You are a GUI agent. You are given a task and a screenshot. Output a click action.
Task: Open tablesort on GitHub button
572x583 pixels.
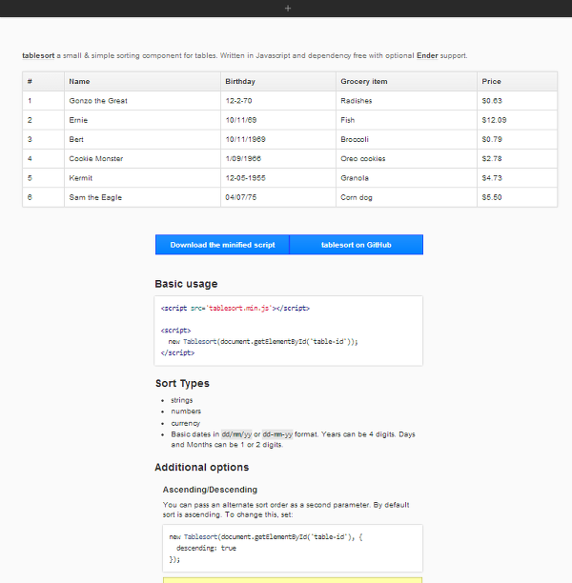point(357,245)
